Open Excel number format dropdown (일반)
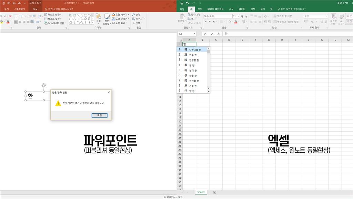Image resolution: width=353 pixels, height=199 pixels. point(326,16)
